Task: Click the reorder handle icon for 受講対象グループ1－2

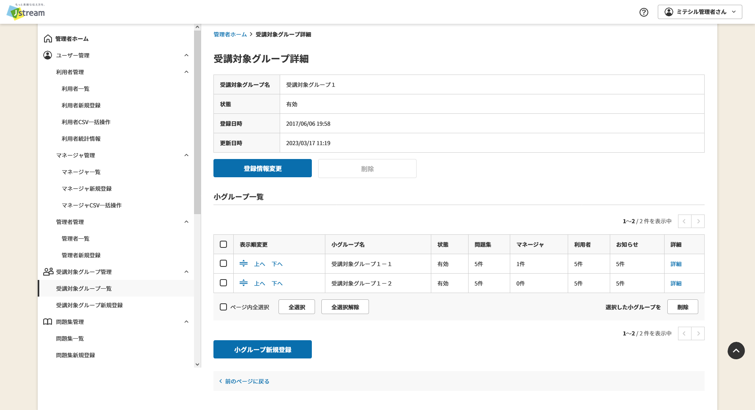Action: (244, 283)
